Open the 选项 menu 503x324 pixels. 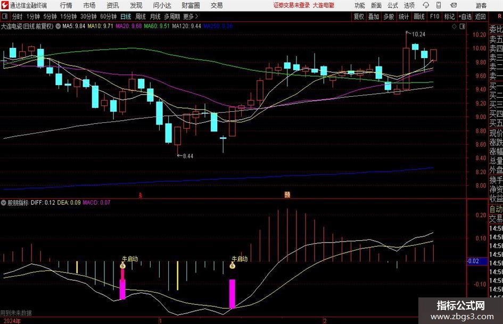click(x=409, y=5)
